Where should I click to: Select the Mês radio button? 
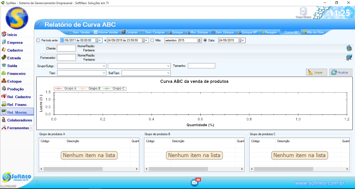152,40
